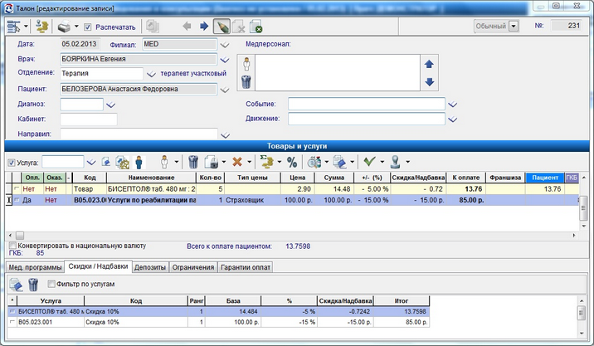The image size is (594, 346).
Task: Go to next record with blue right arrow
Action: 204,27
